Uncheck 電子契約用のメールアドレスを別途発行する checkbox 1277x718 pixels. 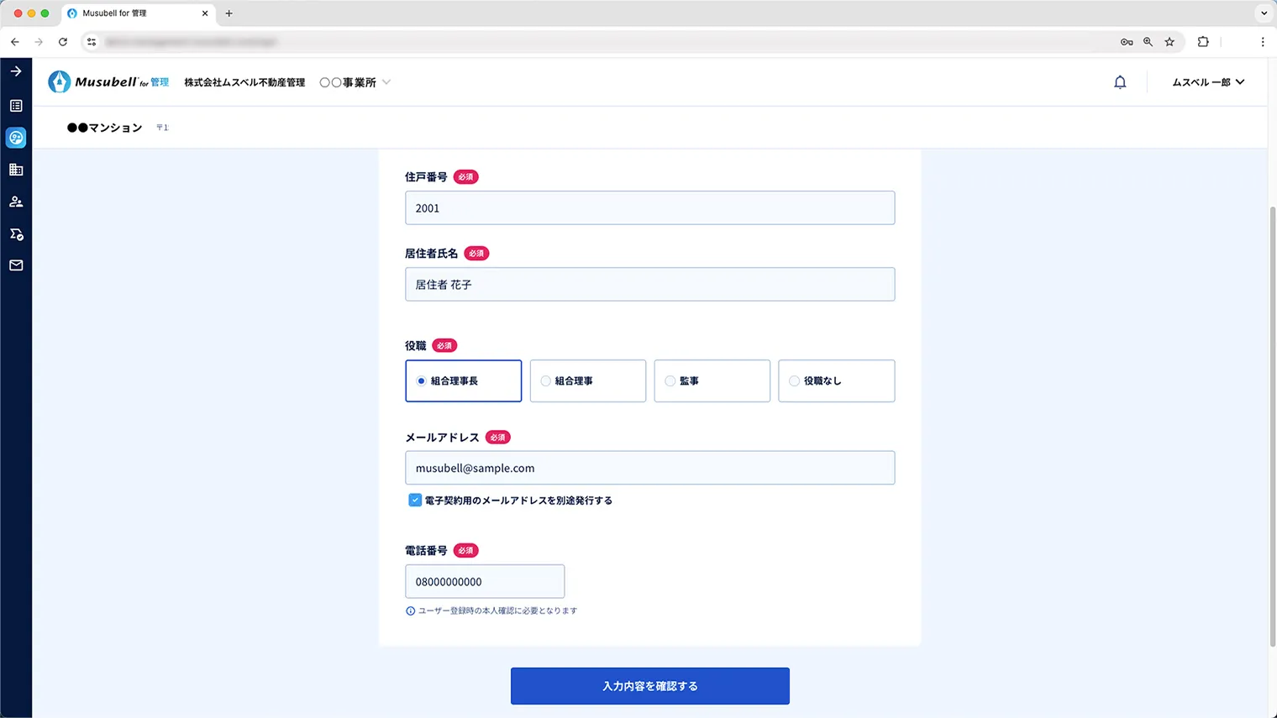coord(415,501)
